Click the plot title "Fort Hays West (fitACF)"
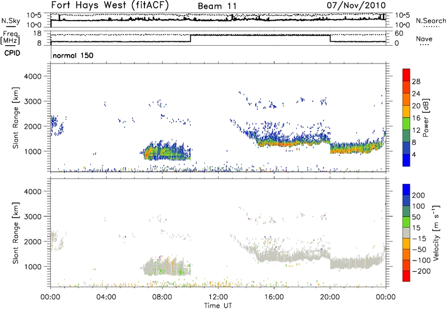Screen dimensions: 446x309 pos(110,5)
